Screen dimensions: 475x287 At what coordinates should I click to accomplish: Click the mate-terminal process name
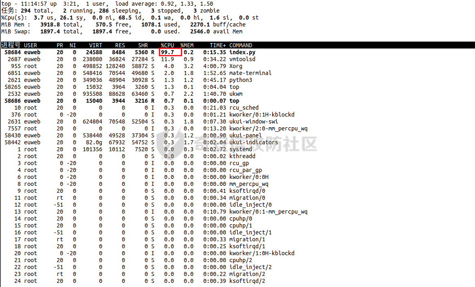[x=251, y=73]
